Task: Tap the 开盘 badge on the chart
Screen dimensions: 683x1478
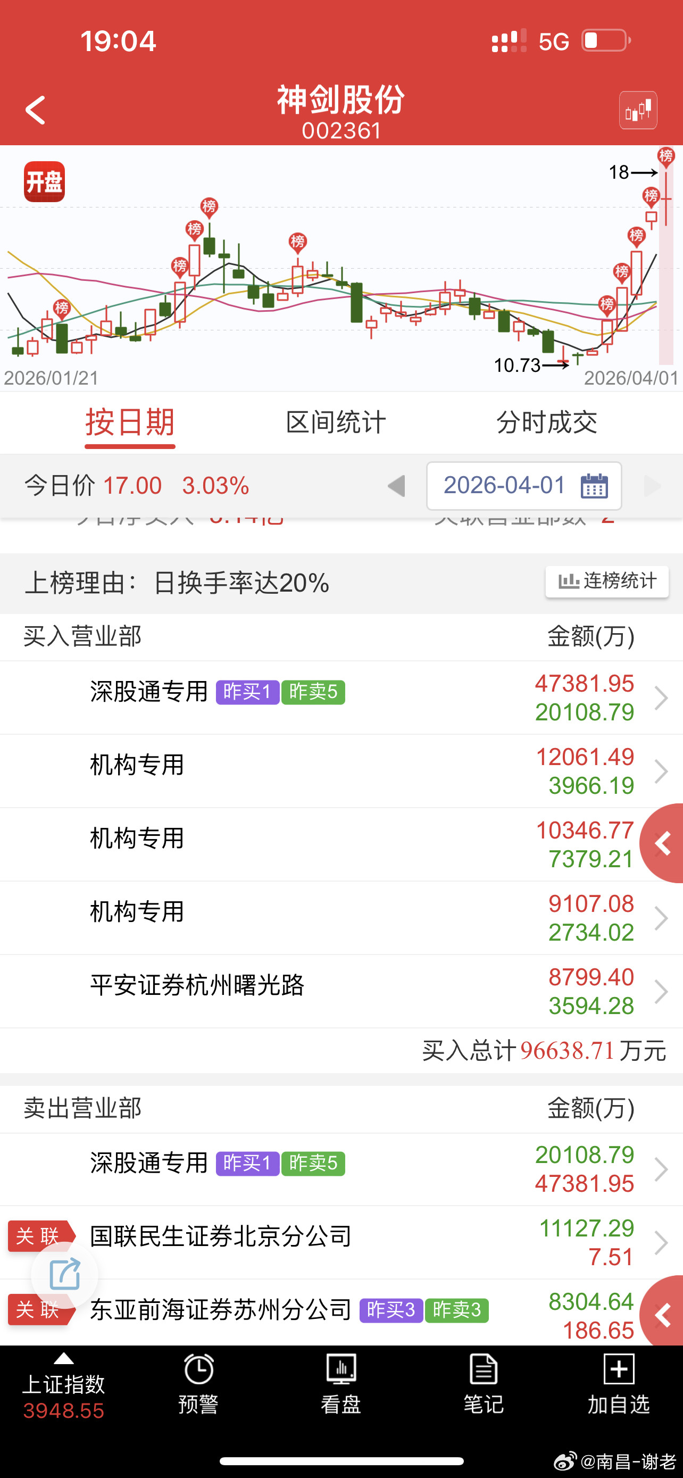Action: pos(44,182)
